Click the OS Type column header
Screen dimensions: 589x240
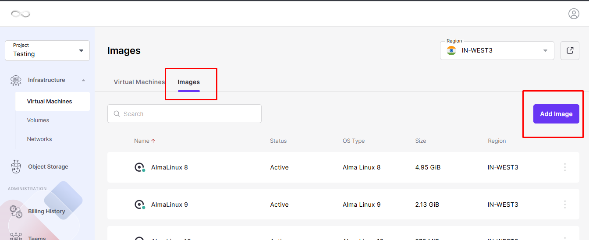(x=354, y=141)
